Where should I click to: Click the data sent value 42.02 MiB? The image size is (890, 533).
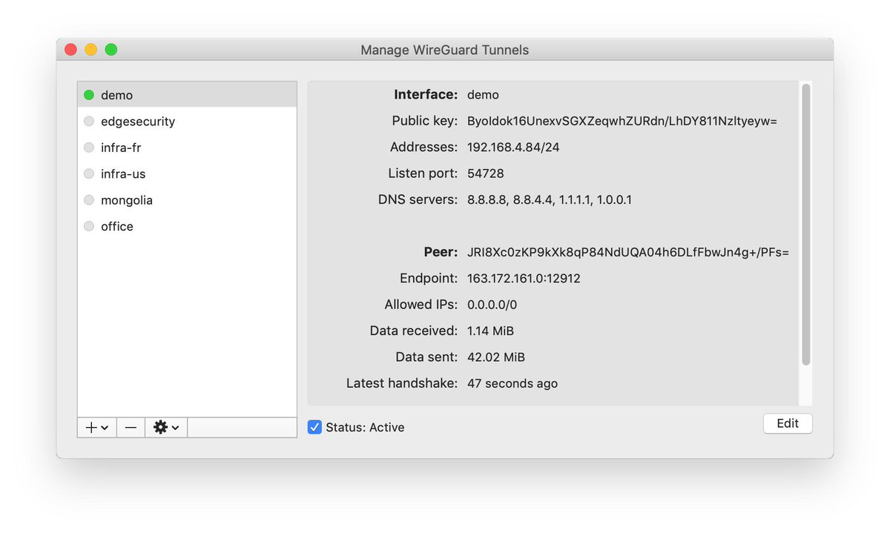pyautogui.click(x=496, y=357)
